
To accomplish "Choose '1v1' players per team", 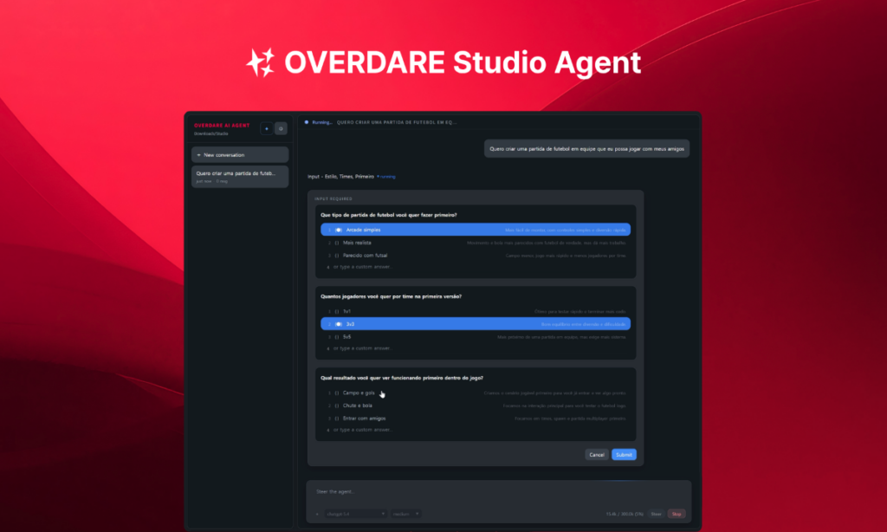I will [x=476, y=311].
